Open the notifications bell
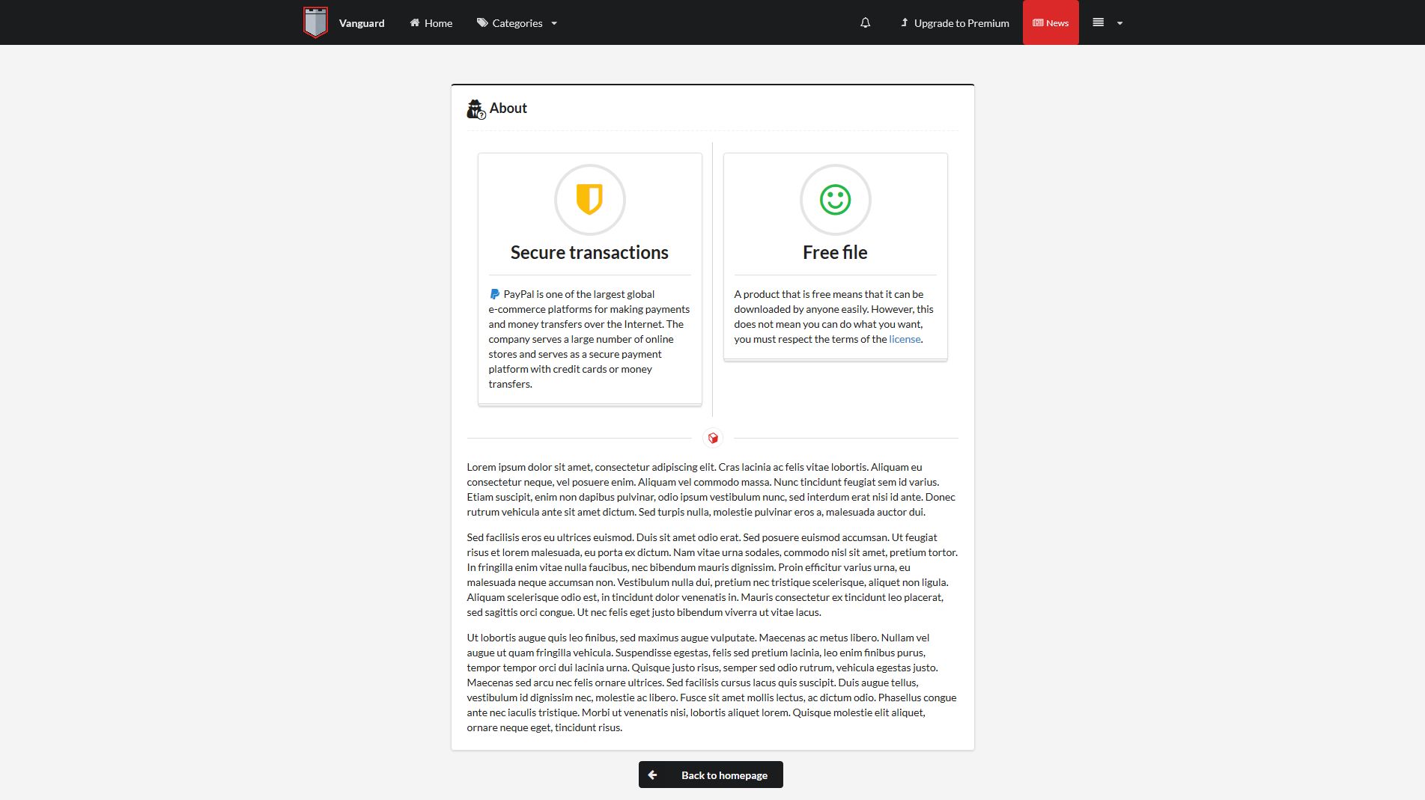1425x800 pixels. [865, 22]
